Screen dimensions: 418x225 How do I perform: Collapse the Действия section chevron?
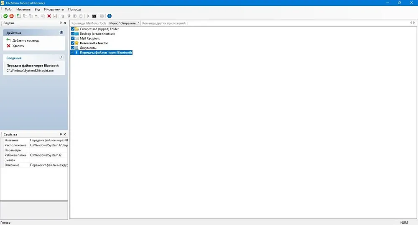click(61, 33)
